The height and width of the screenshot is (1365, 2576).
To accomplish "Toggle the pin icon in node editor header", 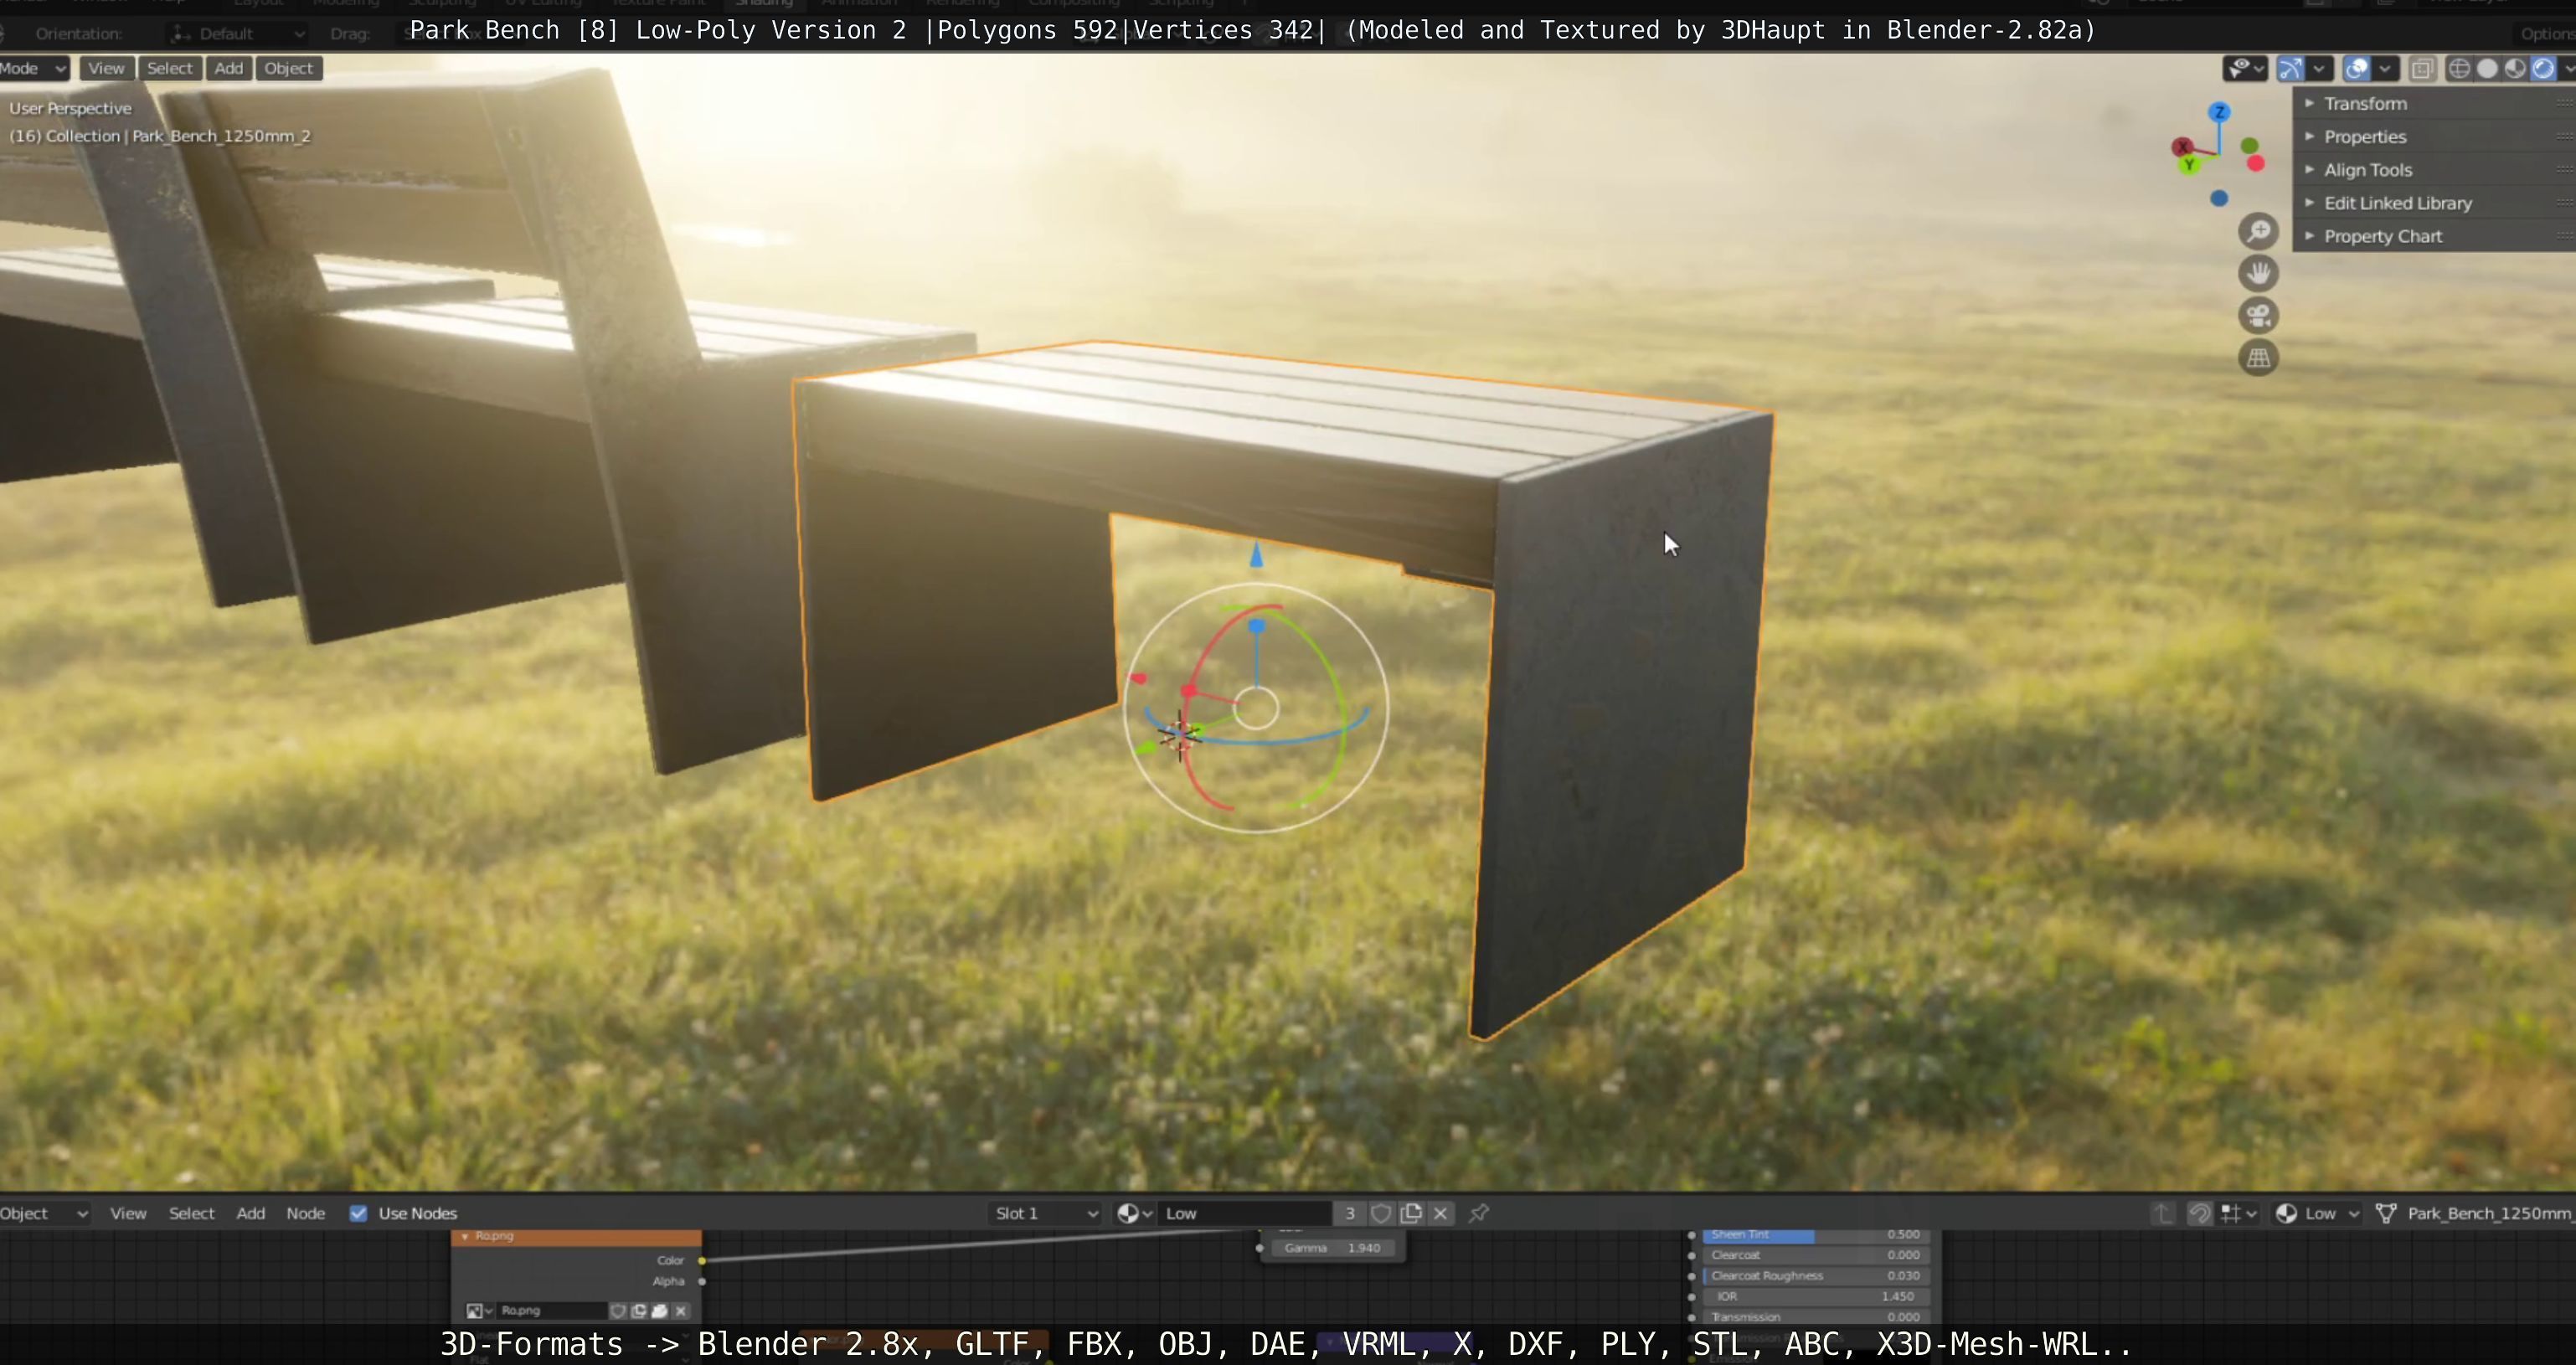I will tap(1479, 1213).
